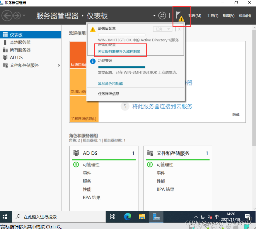Click the 本地服务器 sidebar icon

pos(5,42)
